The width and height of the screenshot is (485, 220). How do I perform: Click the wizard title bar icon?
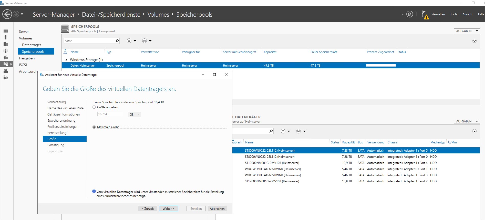(x=42, y=75)
